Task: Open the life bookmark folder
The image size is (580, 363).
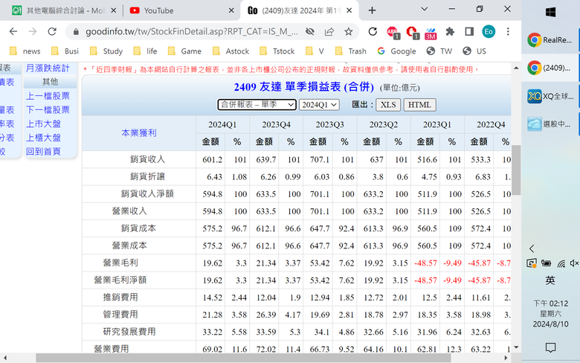Action: 145,51
